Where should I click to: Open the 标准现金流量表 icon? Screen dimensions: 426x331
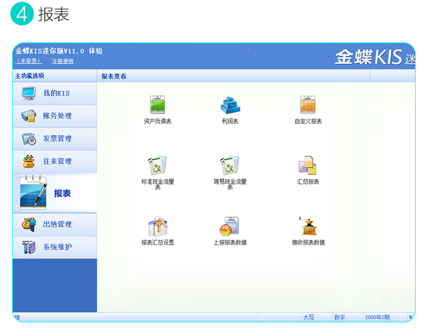tap(158, 166)
